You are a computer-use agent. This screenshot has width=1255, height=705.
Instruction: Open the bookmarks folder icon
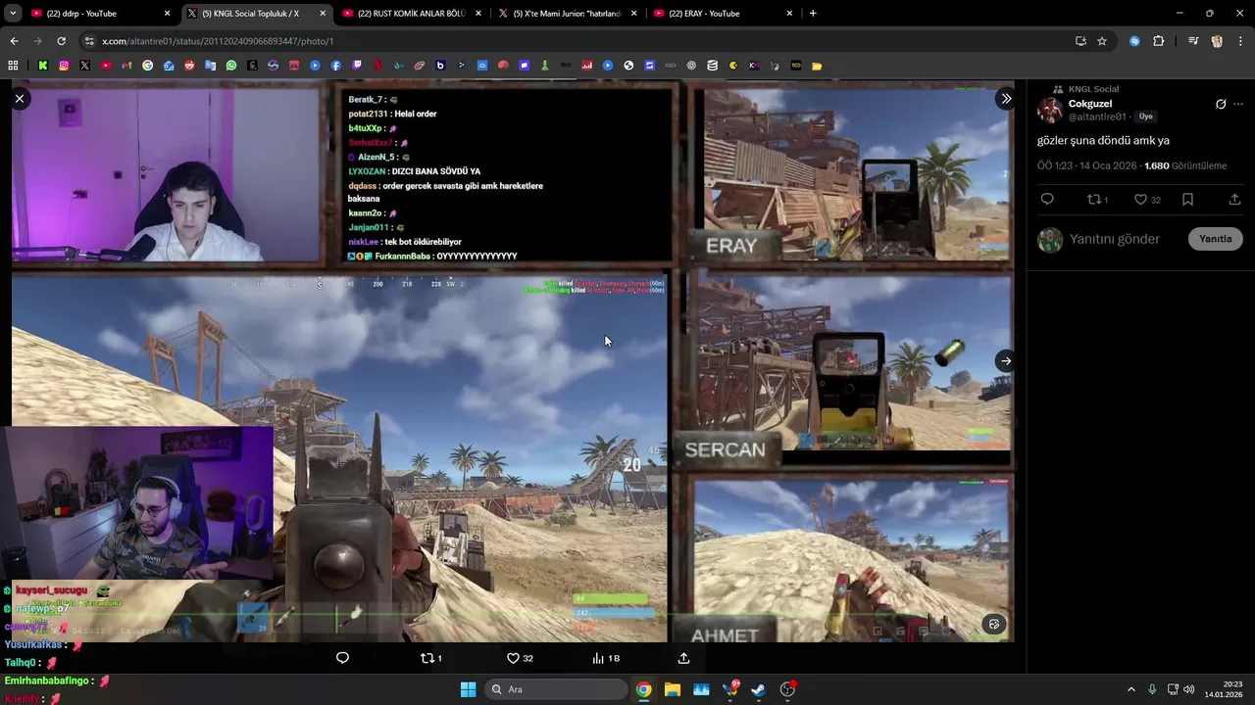coord(817,66)
